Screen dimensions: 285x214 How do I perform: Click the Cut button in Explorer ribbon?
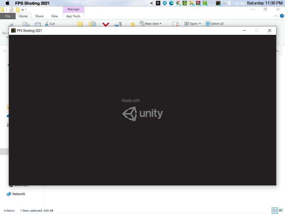pyautogui.click(x=50, y=24)
